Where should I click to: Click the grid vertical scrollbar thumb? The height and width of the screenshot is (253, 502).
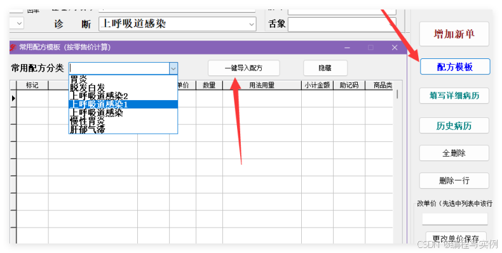397,94
